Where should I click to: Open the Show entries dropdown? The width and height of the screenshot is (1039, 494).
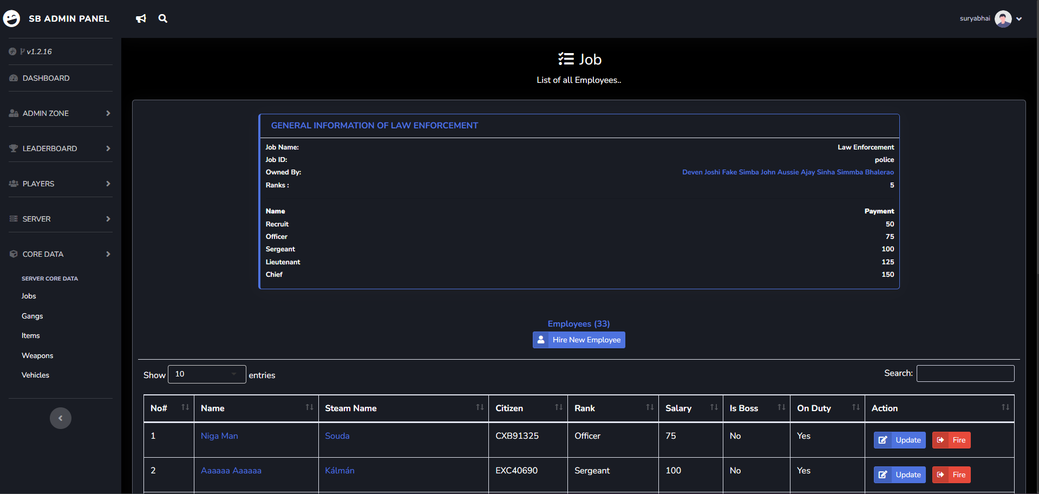point(207,374)
